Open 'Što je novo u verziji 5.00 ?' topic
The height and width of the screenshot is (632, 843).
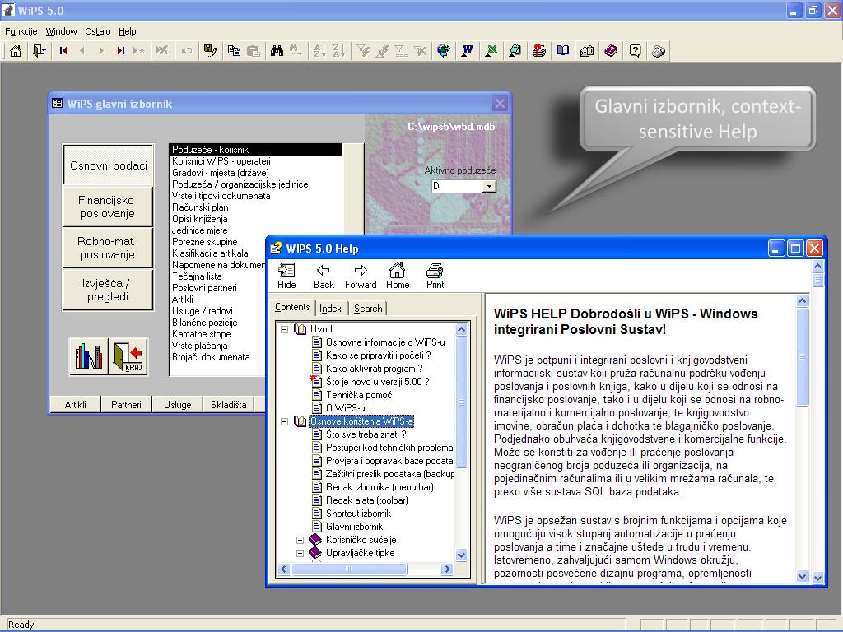tap(377, 382)
